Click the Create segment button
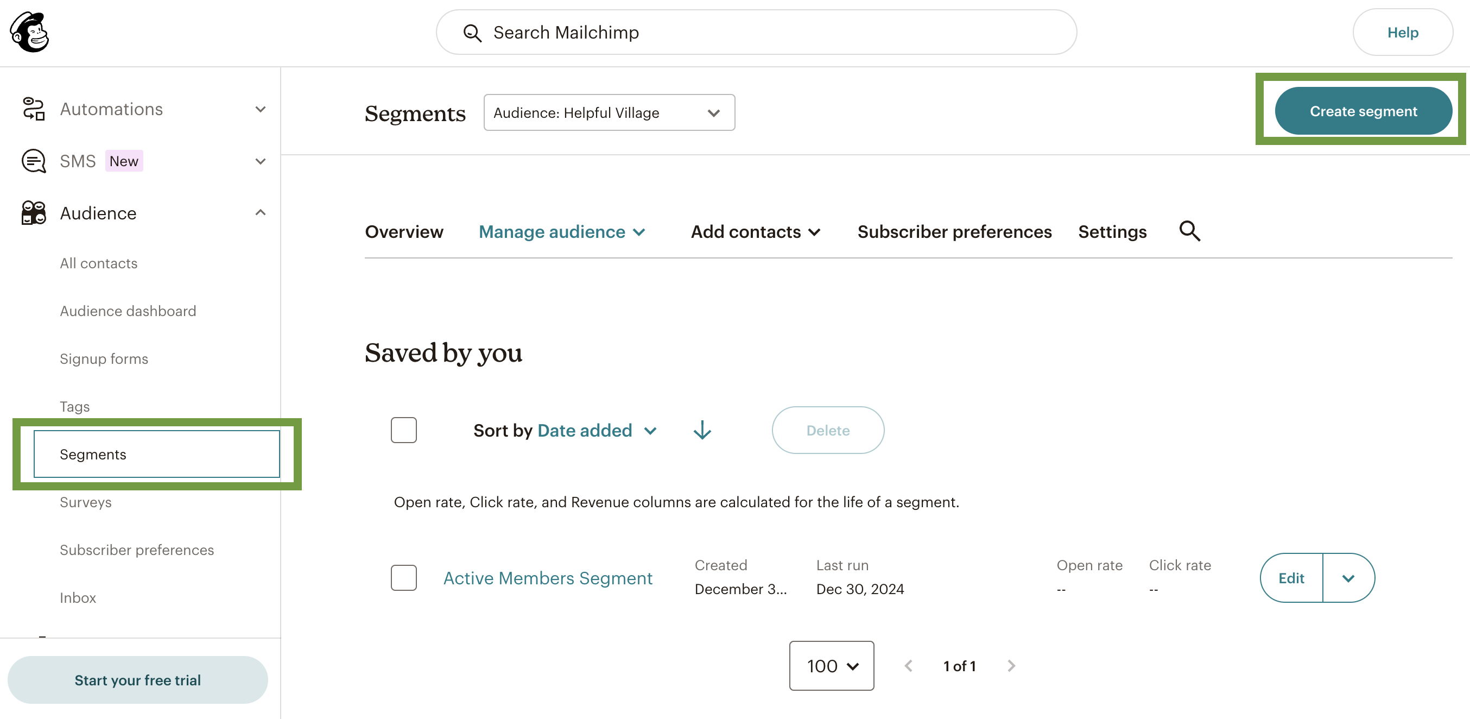The height and width of the screenshot is (719, 1470). (1363, 111)
